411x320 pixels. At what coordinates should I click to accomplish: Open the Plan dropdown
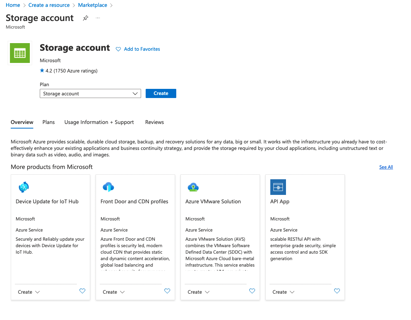(x=90, y=93)
